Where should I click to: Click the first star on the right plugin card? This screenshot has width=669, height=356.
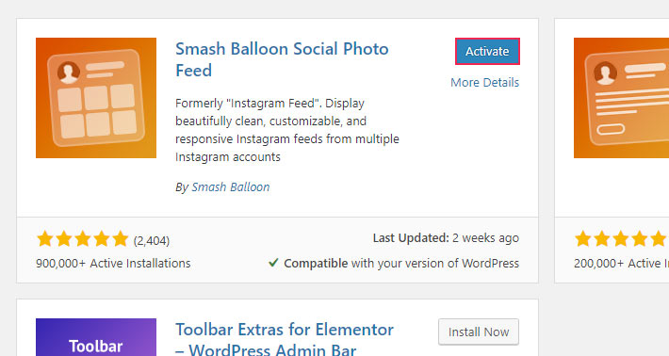point(583,239)
